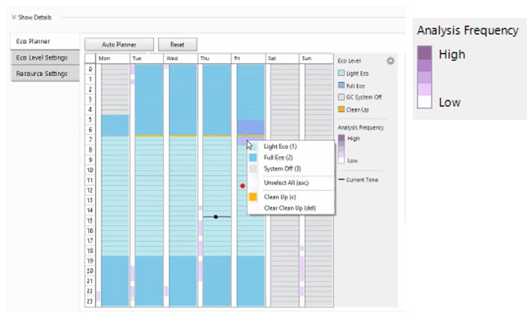Select the Mon column header
Image resolution: width=530 pixels, height=316 pixels.
[113, 59]
